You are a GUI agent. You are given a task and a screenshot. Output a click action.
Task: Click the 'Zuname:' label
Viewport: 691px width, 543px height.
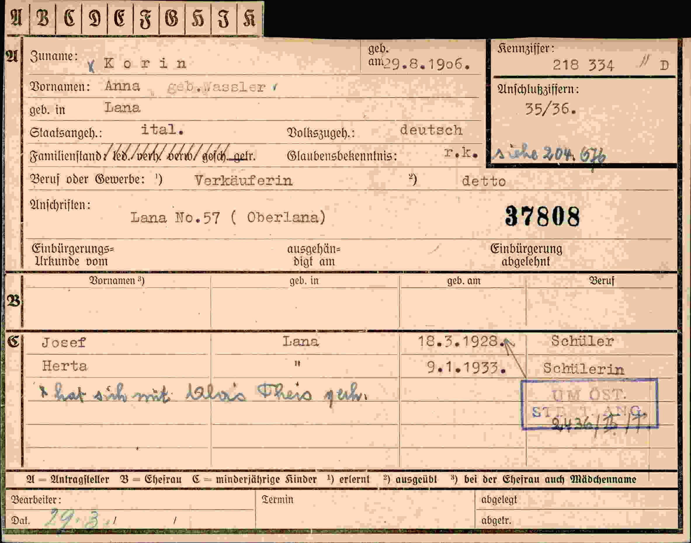pos(54,56)
